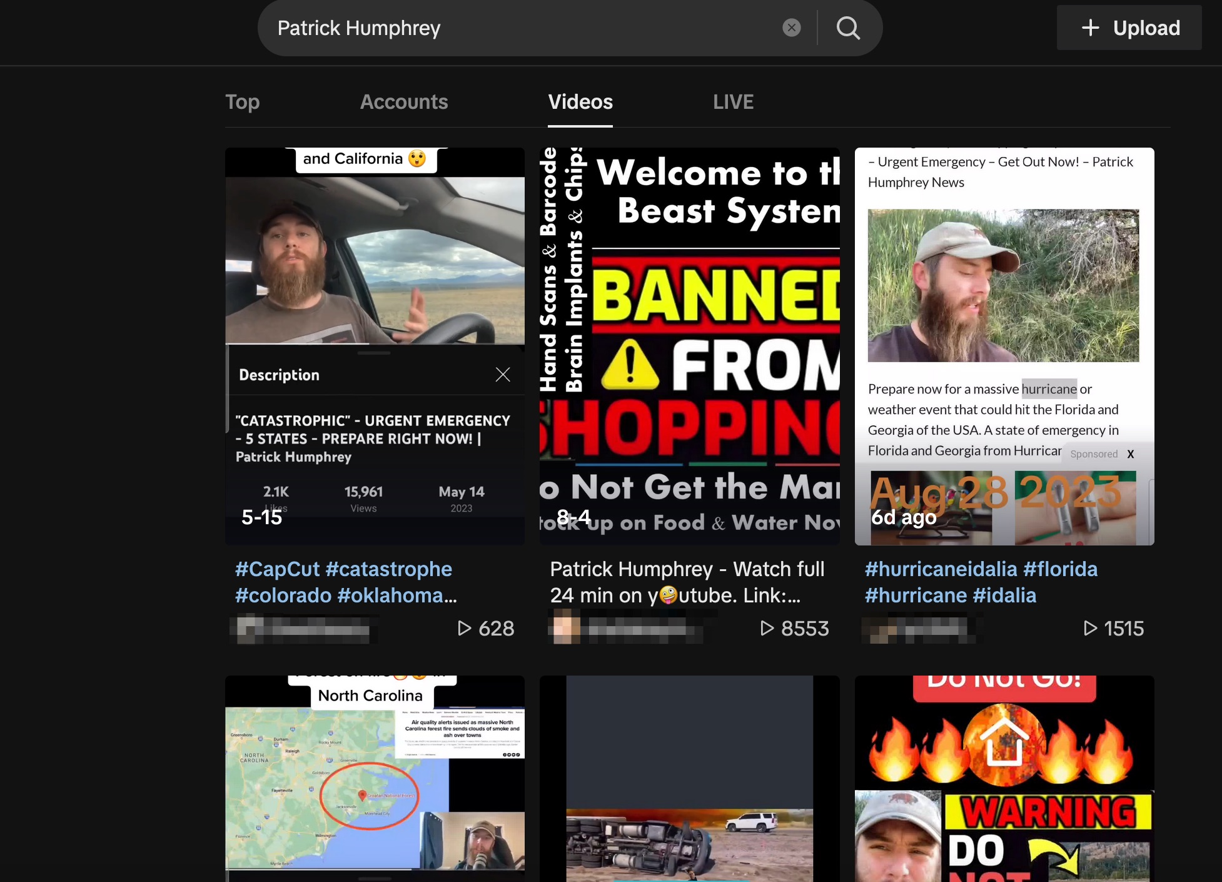Image resolution: width=1222 pixels, height=882 pixels.
Task: Switch to the LIVE tab
Action: coord(733,101)
